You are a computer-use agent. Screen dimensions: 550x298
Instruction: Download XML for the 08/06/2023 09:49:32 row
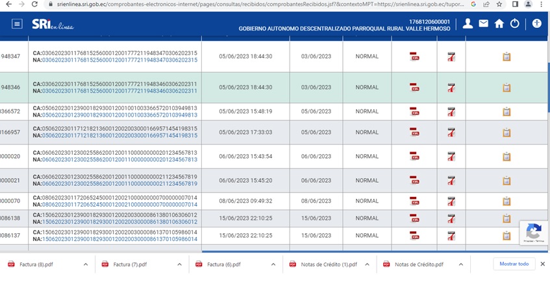tap(414, 201)
